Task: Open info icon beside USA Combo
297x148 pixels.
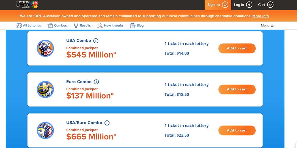Action: point(96,41)
